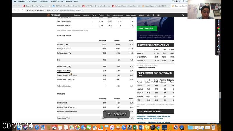
Task: Open World section in Reuters nav
Action: tap(94, 15)
